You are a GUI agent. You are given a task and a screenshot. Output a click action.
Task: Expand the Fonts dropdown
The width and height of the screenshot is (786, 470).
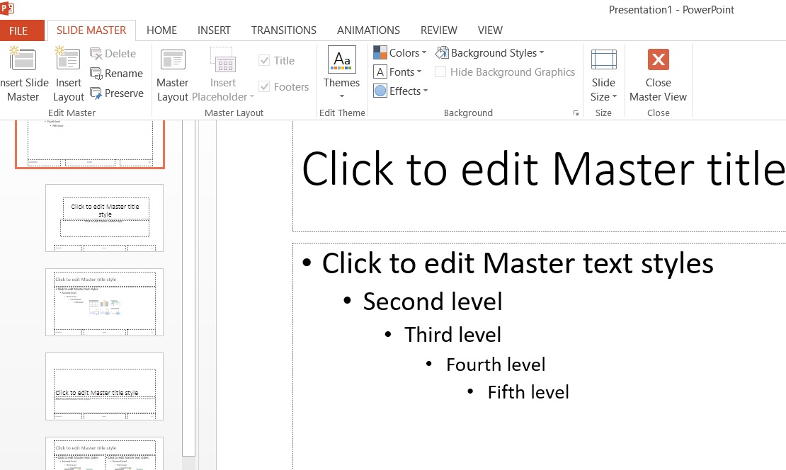397,72
